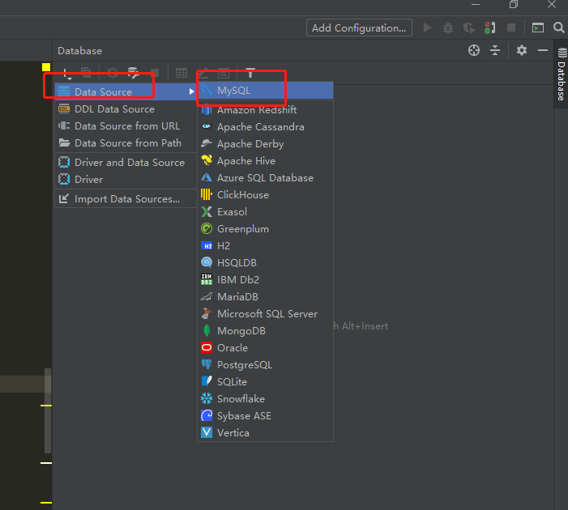Click the green profiler bug icon
Viewport: 568px width, 510px height.
pos(489,28)
